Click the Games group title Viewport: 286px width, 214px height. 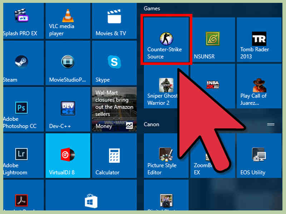152,8
